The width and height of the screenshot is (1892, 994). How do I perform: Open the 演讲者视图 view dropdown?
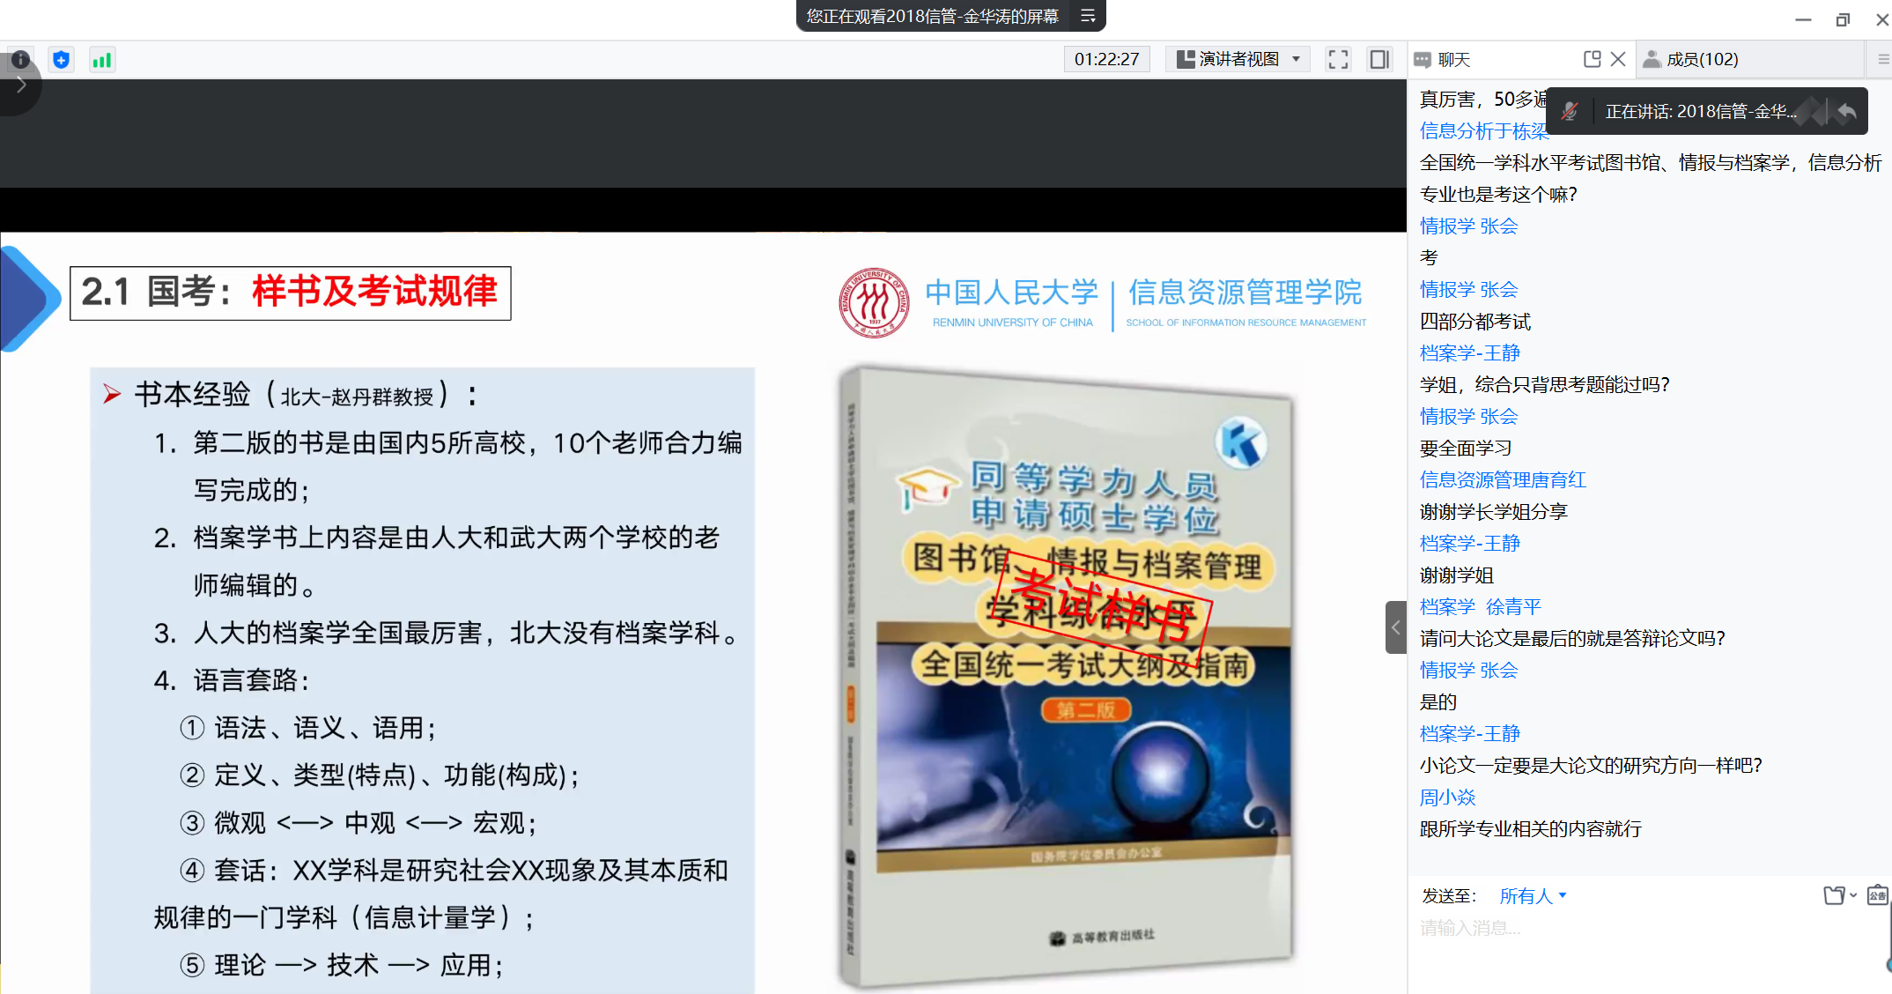coord(1238,59)
